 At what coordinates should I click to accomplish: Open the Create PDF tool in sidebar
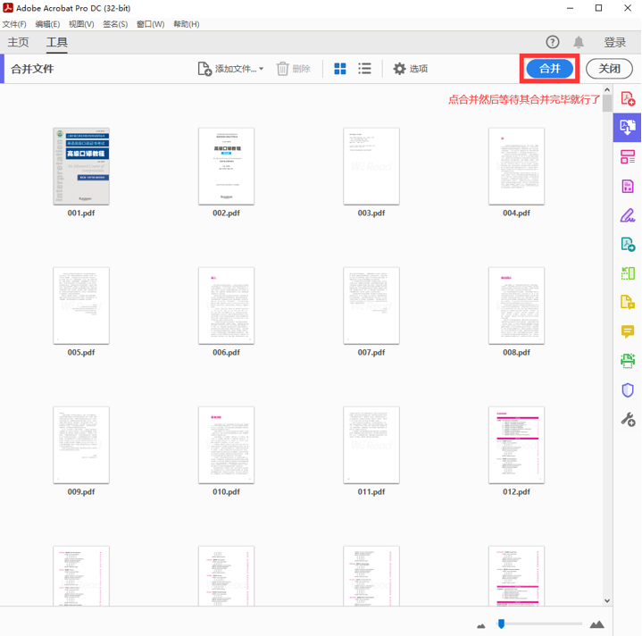pyautogui.click(x=627, y=98)
